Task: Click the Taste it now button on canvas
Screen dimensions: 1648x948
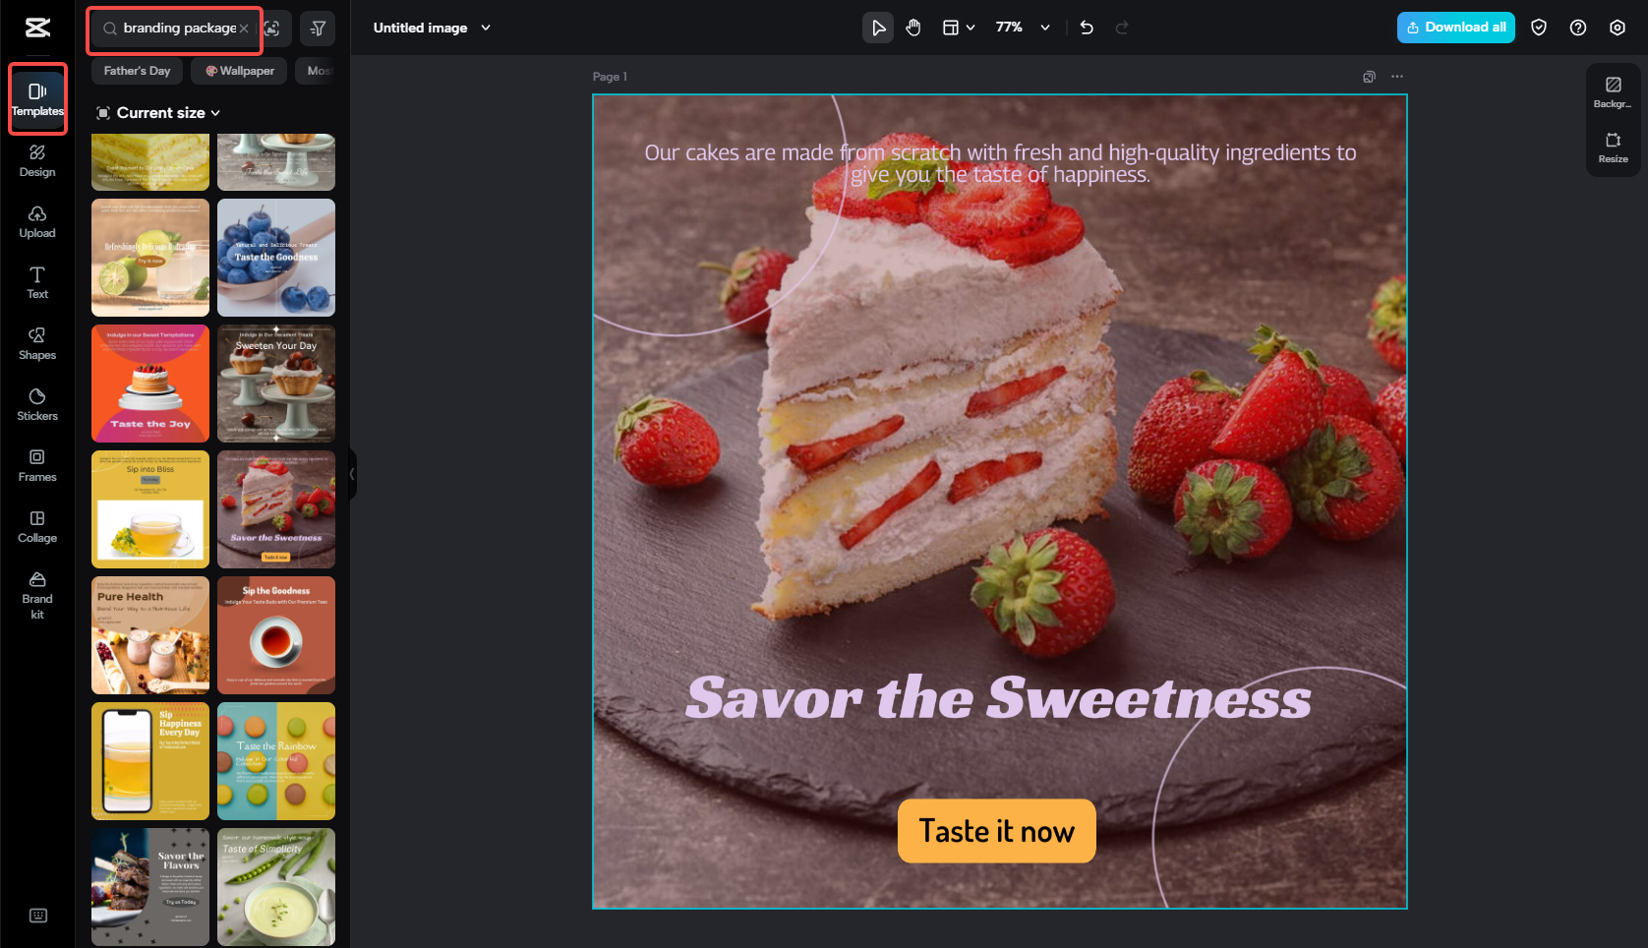Action: [996, 831]
